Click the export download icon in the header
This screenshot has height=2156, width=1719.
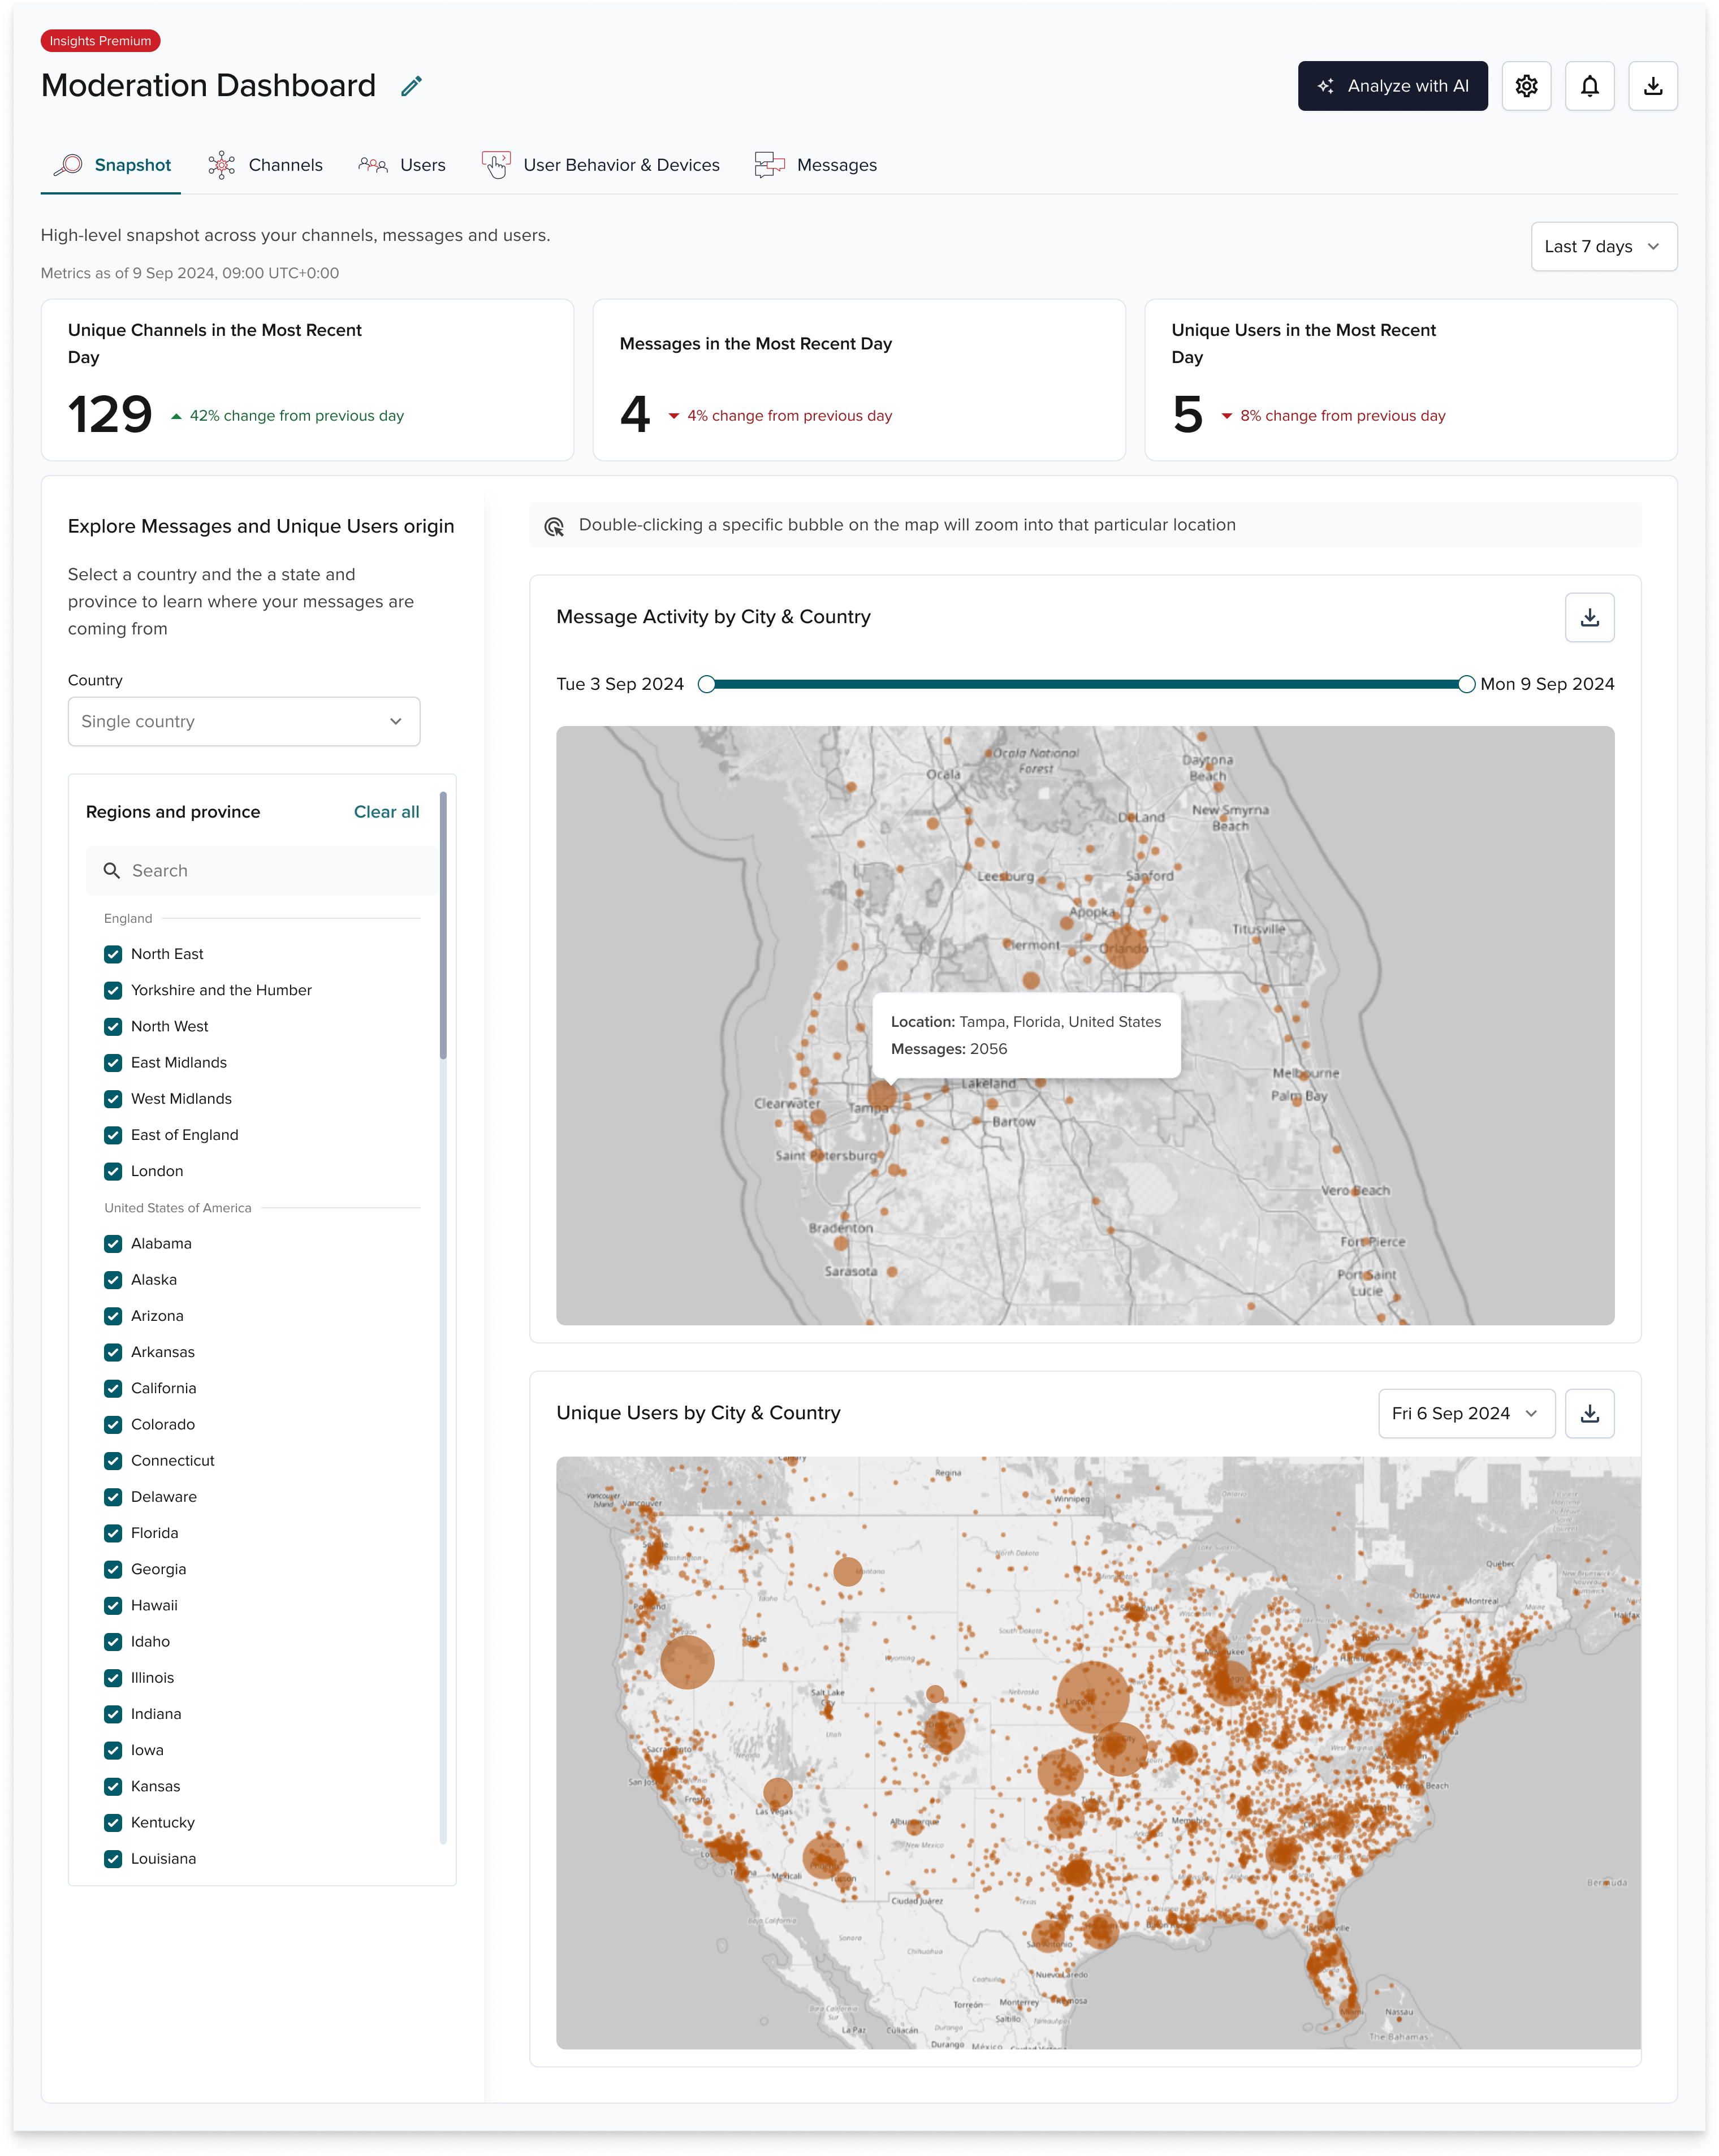tap(1654, 86)
